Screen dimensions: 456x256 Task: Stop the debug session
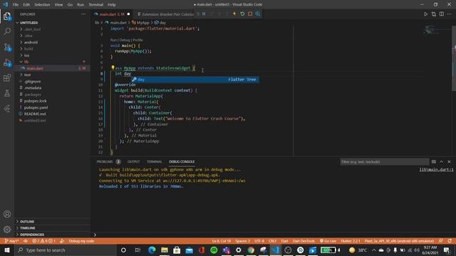(250, 14)
